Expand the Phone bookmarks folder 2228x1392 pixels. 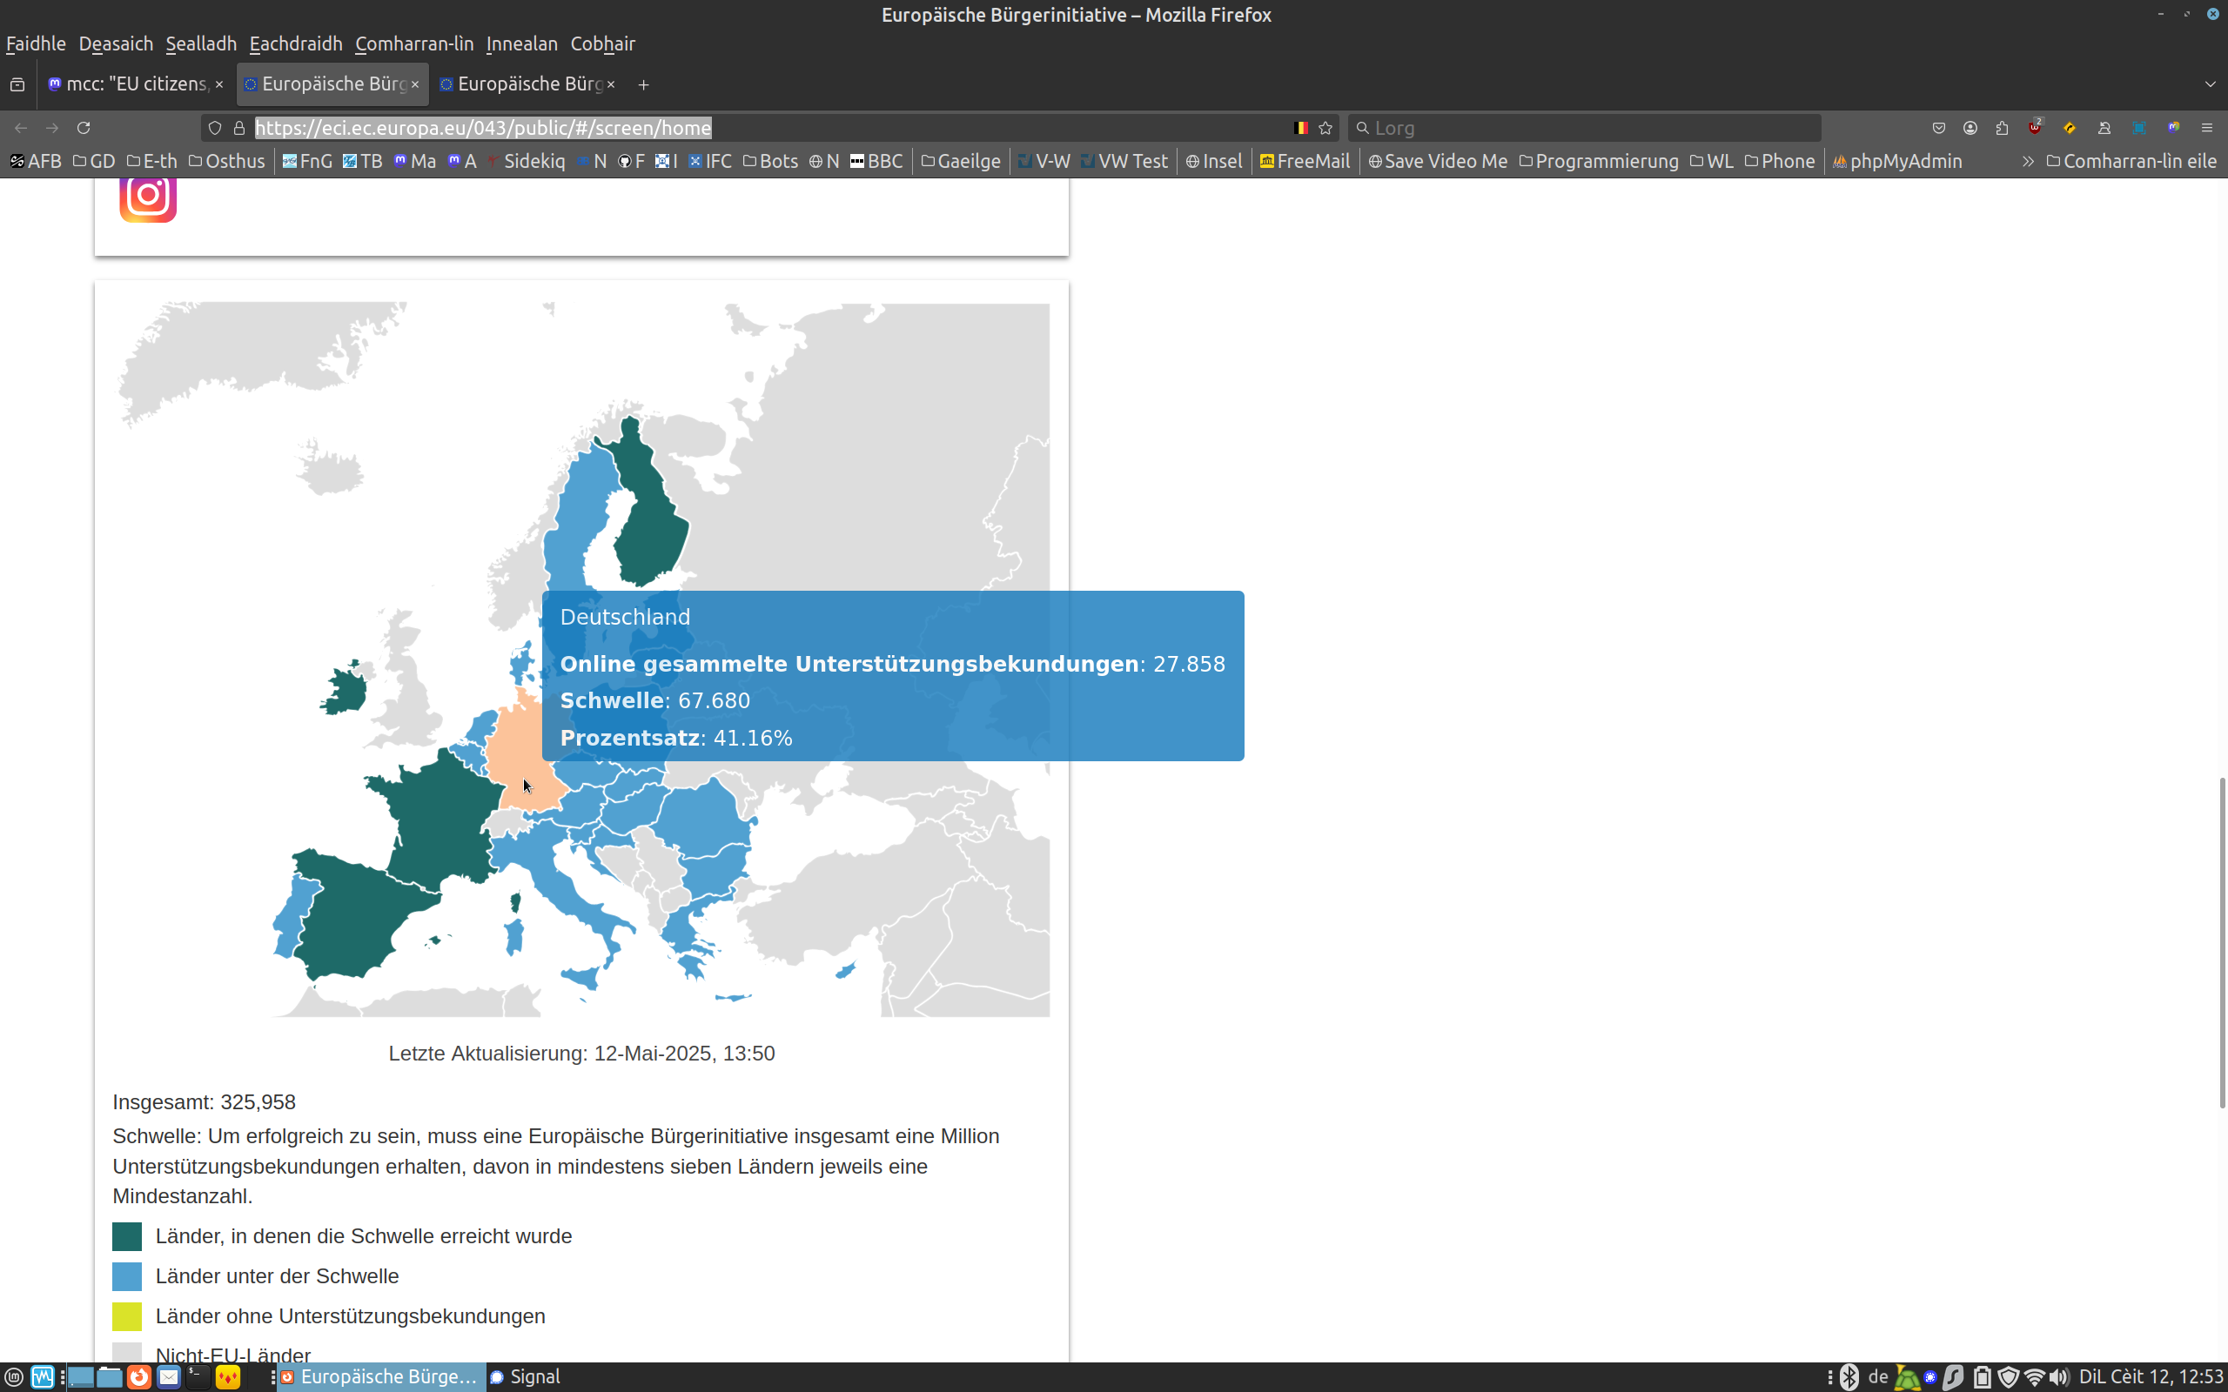coord(1780,161)
